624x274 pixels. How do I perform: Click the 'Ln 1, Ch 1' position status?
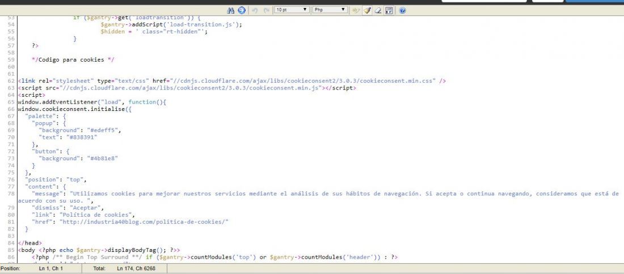(51, 269)
